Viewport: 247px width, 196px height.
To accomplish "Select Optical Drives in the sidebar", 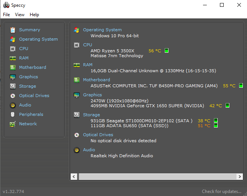I will tap(34, 96).
